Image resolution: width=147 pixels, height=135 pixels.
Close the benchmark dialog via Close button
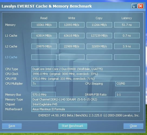133,126
